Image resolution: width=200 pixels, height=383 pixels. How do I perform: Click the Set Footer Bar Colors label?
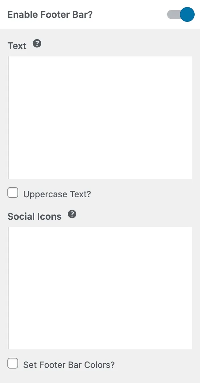[68, 365]
